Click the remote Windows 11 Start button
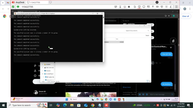The height and width of the screenshot is (108, 193). tap(67, 100)
